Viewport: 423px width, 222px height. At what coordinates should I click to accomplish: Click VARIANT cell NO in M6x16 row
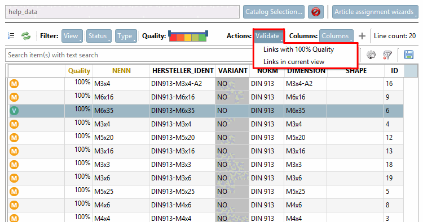(x=232, y=97)
